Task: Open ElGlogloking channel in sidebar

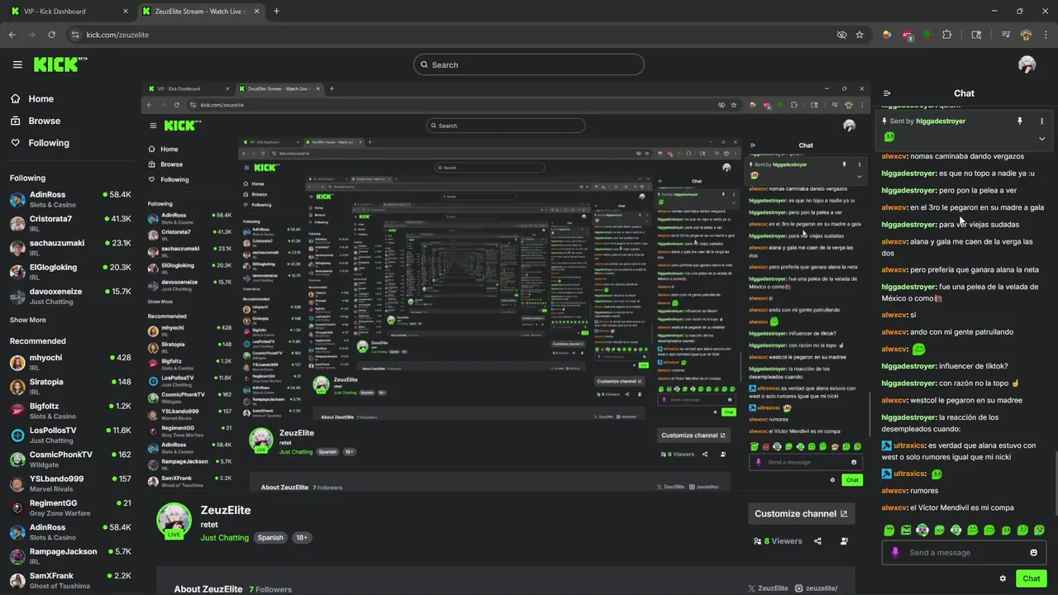Action: point(69,272)
